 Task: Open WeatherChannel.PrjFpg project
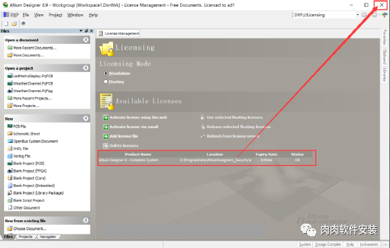point(30,91)
